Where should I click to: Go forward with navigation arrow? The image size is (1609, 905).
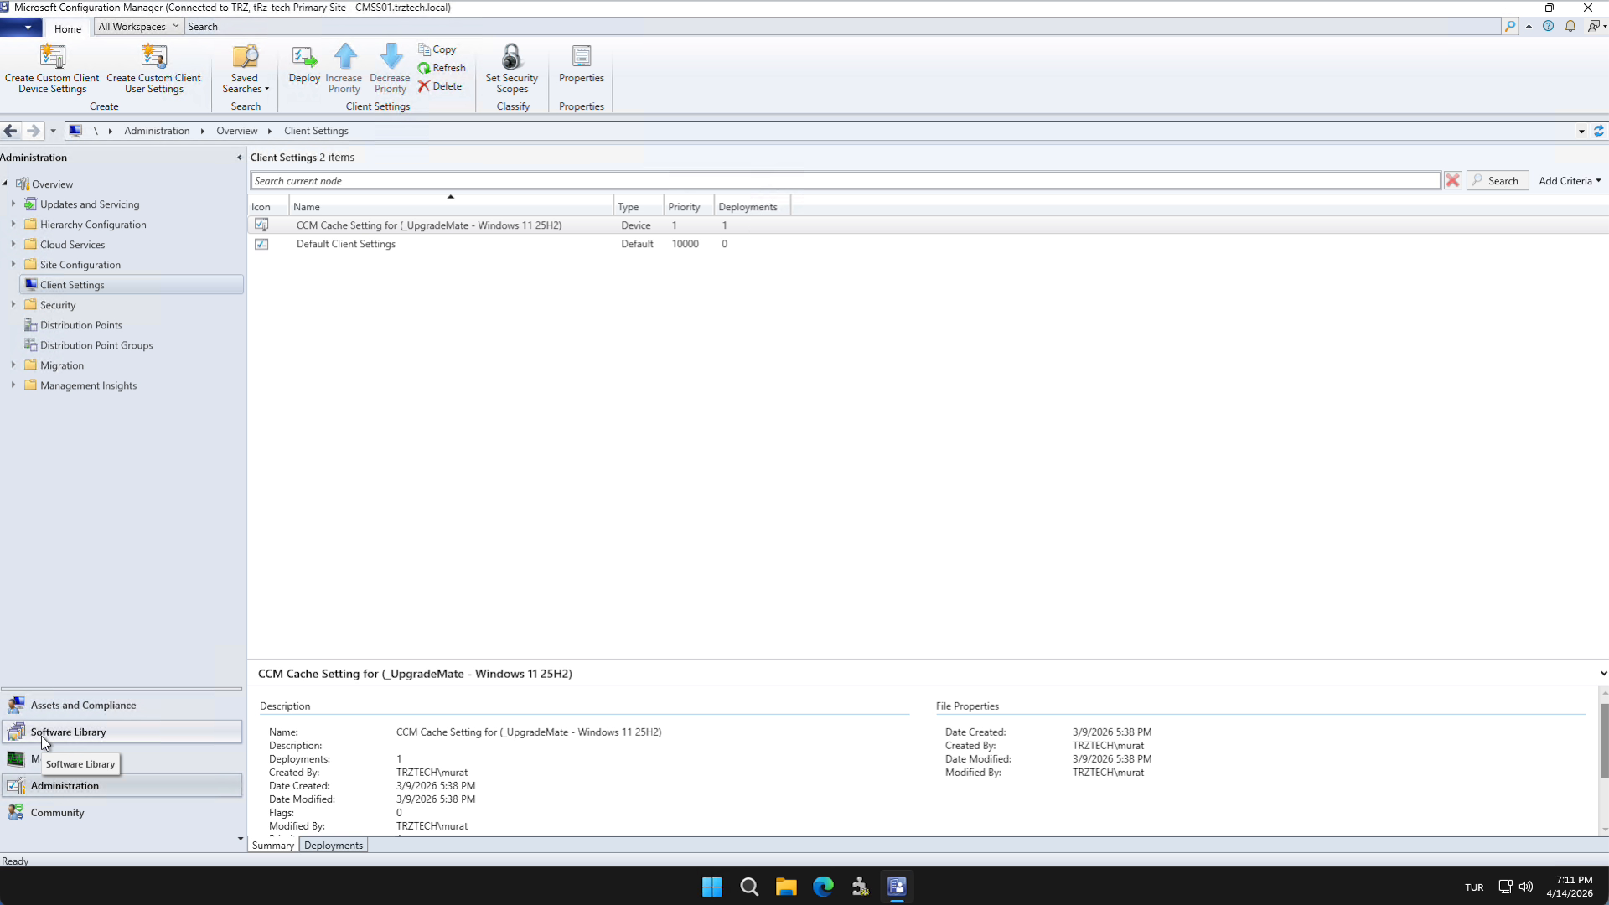point(33,131)
